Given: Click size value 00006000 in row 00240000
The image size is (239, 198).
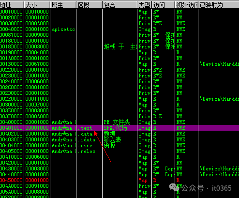Looking at the screenshot, I should [x=37, y=81].
